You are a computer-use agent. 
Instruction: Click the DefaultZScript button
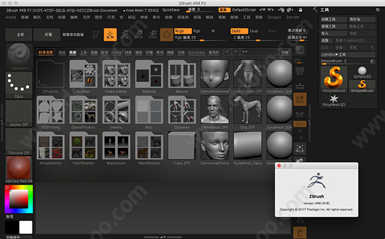(x=244, y=10)
